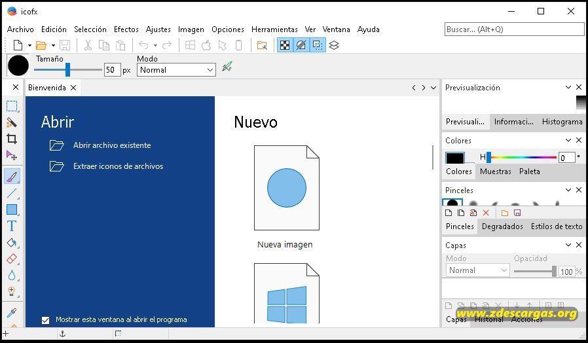The width and height of the screenshot is (588, 343).
Task: Click the Copy toolbar icon
Action: tap(104, 45)
